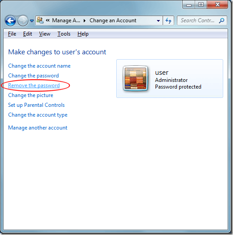This screenshot has width=233, height=235.
Task: Click the user account picture thumbnail
Action: click(135, 78)
